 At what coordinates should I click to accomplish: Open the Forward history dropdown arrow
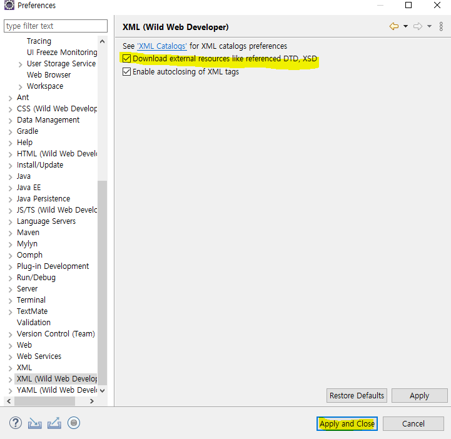[x=429, y=26]
